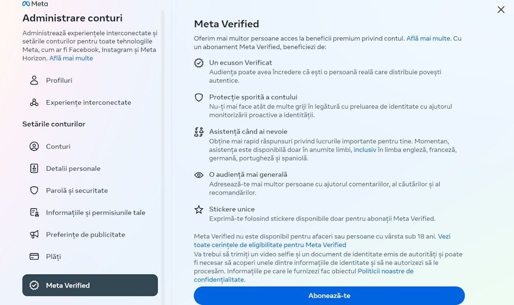Click the Parolă și securitate shield icon
Viewport: 514px width, 305px height.
(34, 190)
